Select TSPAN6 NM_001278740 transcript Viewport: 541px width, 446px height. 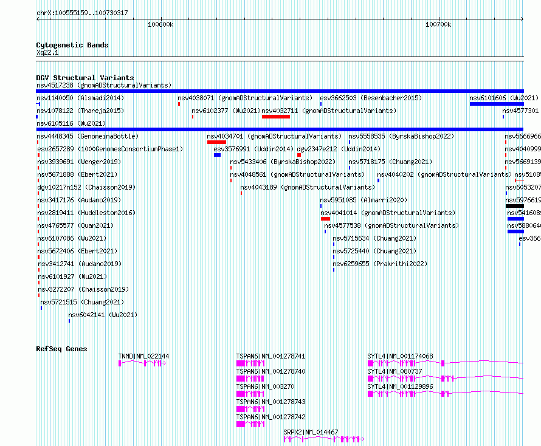point(250,379)
